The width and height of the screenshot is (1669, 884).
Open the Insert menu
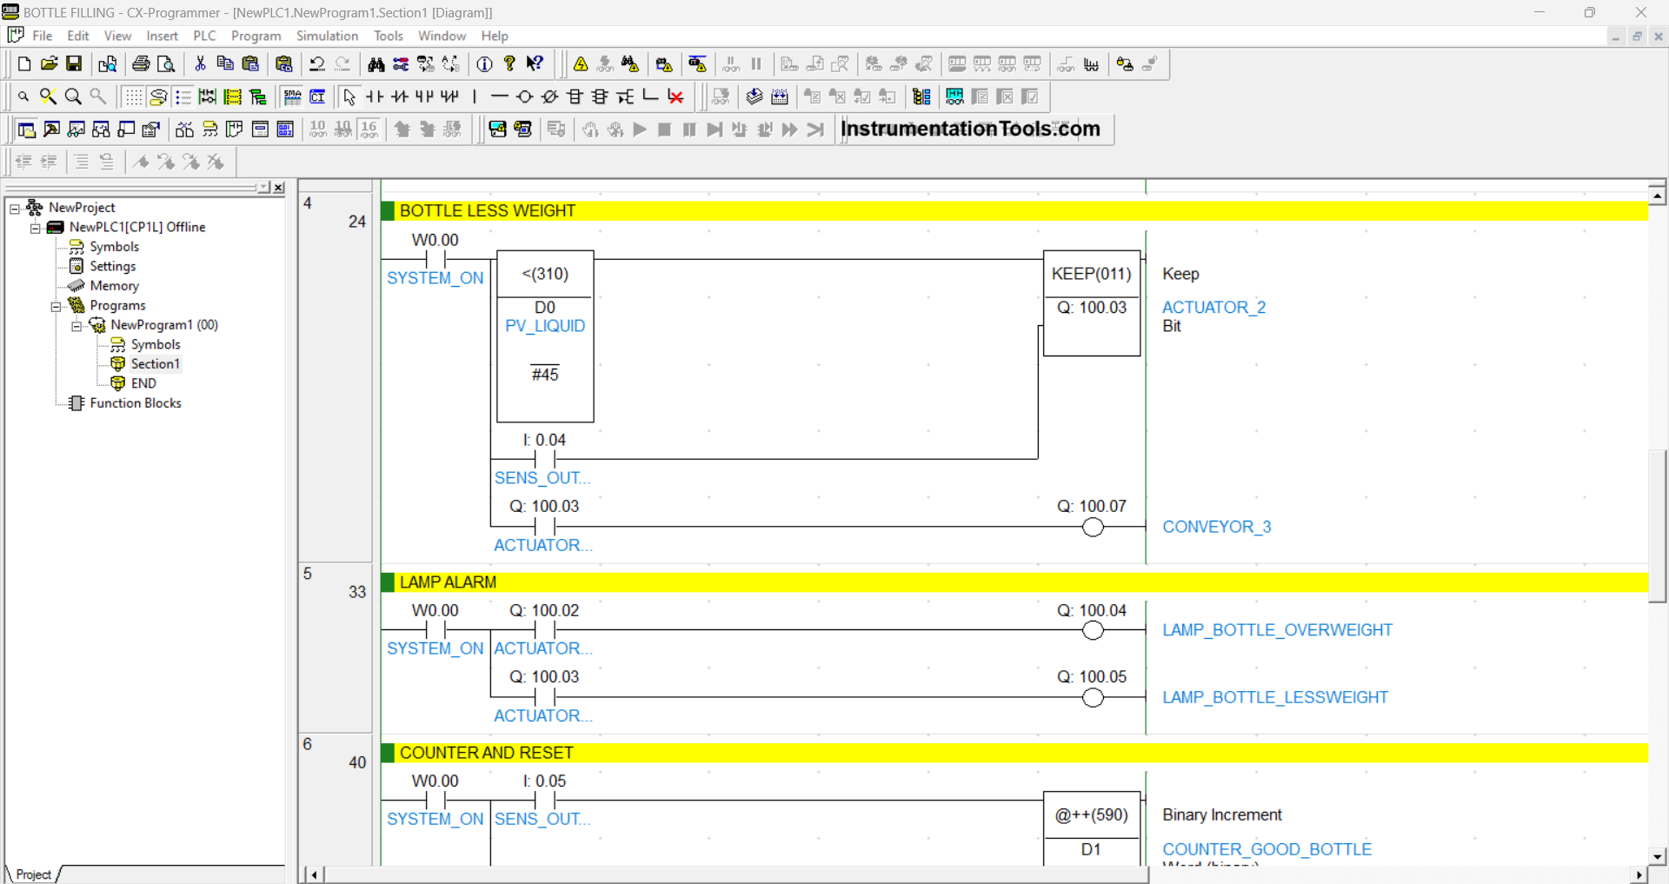(162, 36)
